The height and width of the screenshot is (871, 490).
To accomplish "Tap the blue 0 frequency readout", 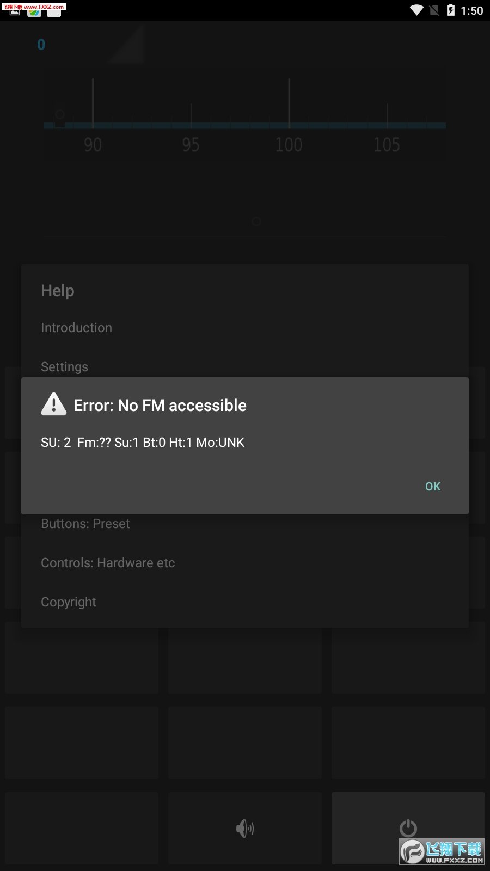I will tap(41, 45).
